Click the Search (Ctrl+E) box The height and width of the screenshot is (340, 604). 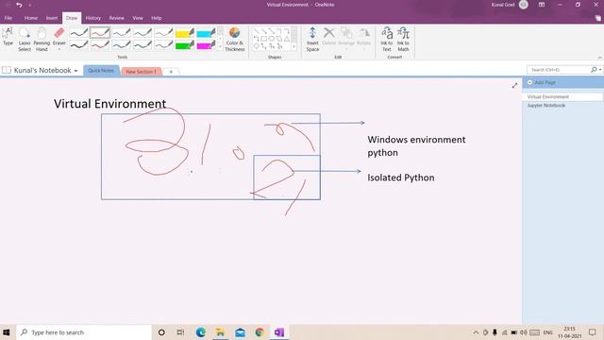click(559, 70)
